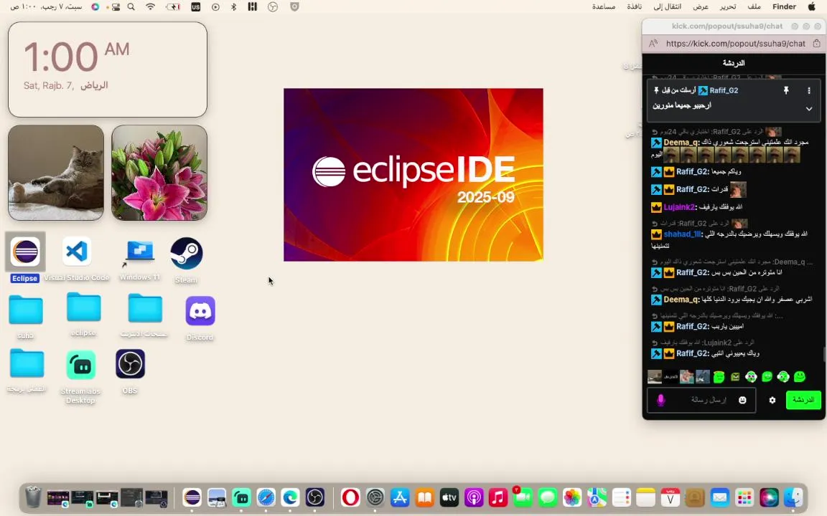Image resolution: width=827 pixels, height=516 pixels.
Task: Open pinned message three-dot options
Action: coord(809,90)
